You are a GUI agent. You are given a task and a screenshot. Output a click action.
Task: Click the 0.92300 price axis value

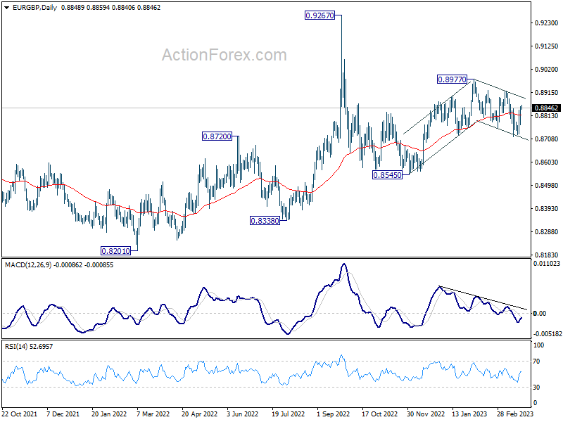547,23
